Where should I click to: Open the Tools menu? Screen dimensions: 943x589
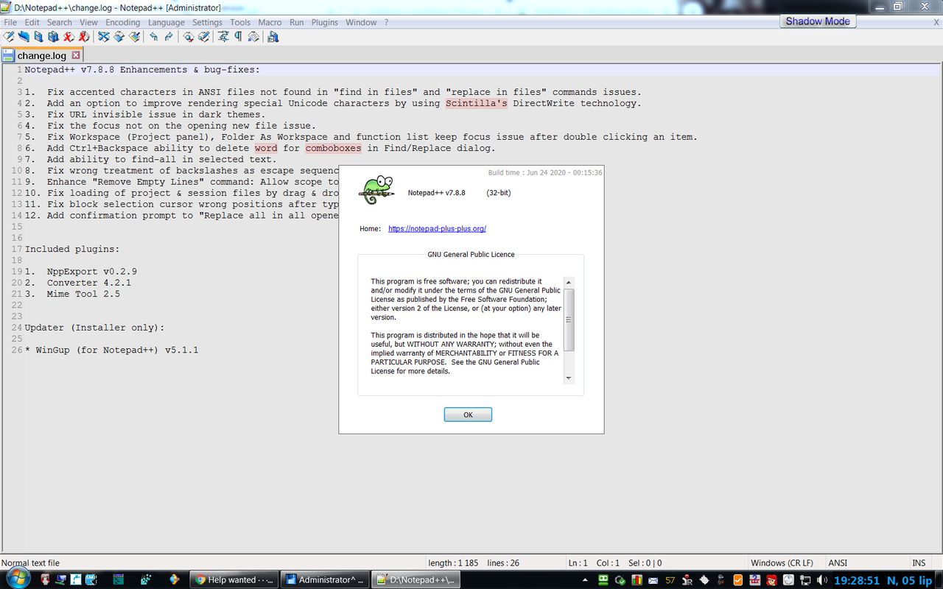click(240, 22)
